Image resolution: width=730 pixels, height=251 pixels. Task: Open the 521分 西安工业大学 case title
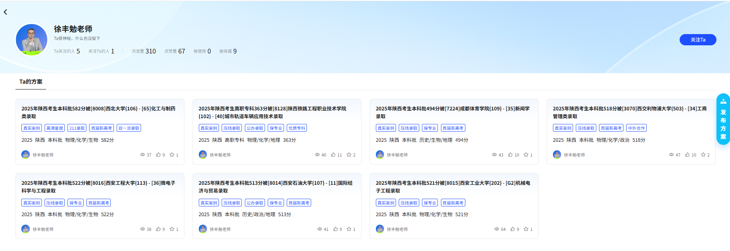pyautogui.click(x=453, y=187)
